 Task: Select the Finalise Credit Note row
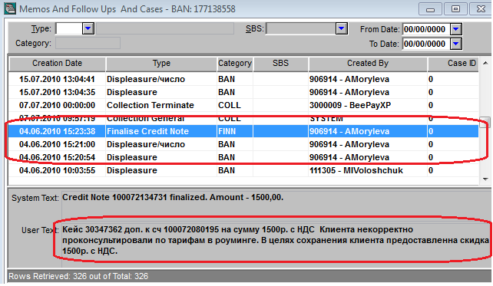pyautogui.click(x=243, y=131)
